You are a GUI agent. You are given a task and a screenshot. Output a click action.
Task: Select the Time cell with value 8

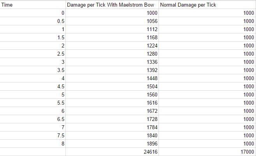pos(33,144)
